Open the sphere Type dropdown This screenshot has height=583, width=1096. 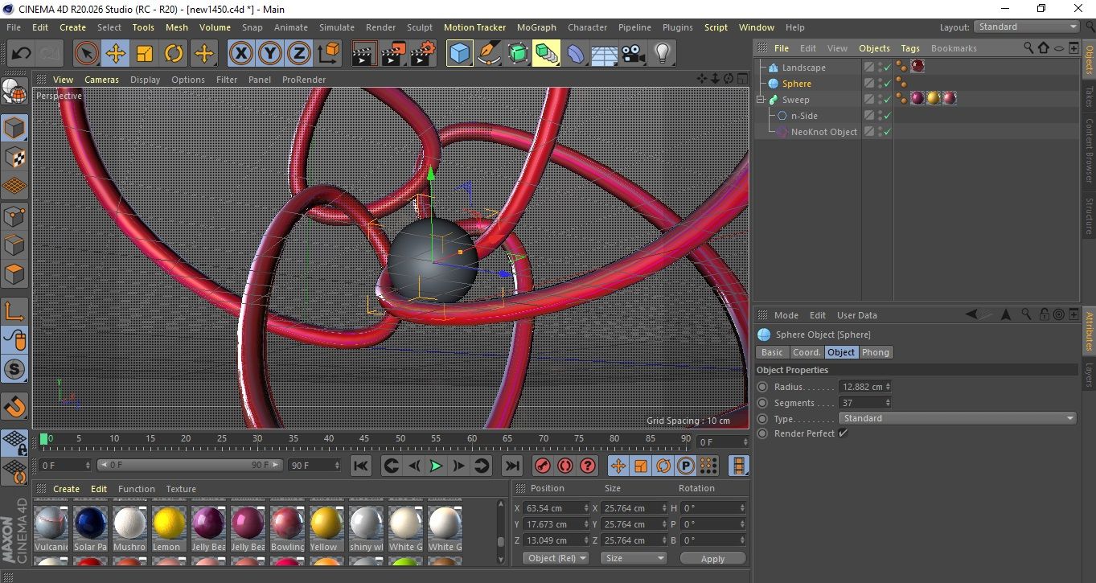coord(957,418)
